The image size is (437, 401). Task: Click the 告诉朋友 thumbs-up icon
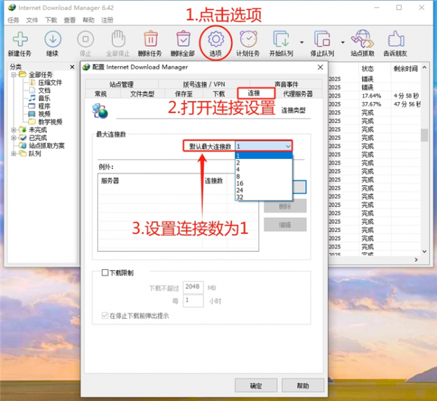pos(396,39)
